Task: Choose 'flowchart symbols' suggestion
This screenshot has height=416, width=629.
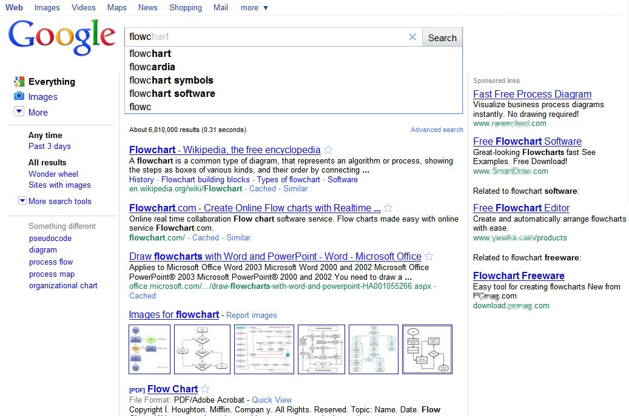Action: pyautogui.click(x=293, y=80)
